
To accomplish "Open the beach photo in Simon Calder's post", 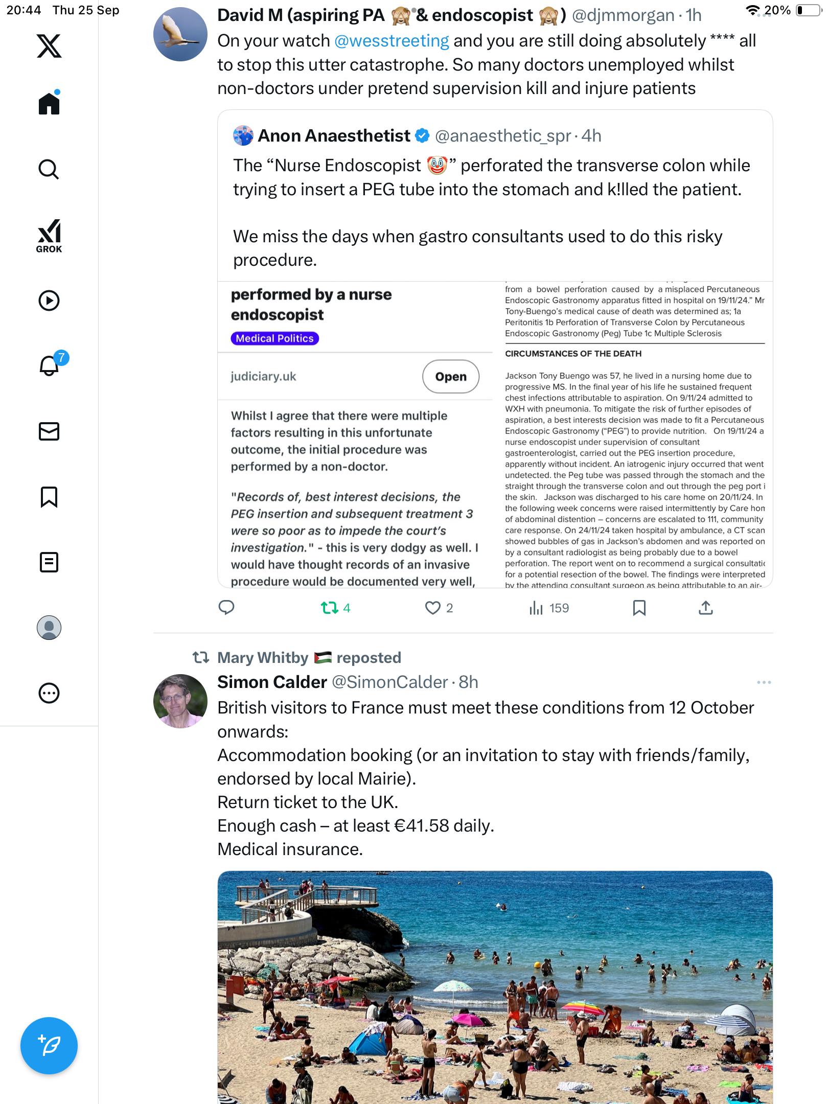I will (495, 986).
